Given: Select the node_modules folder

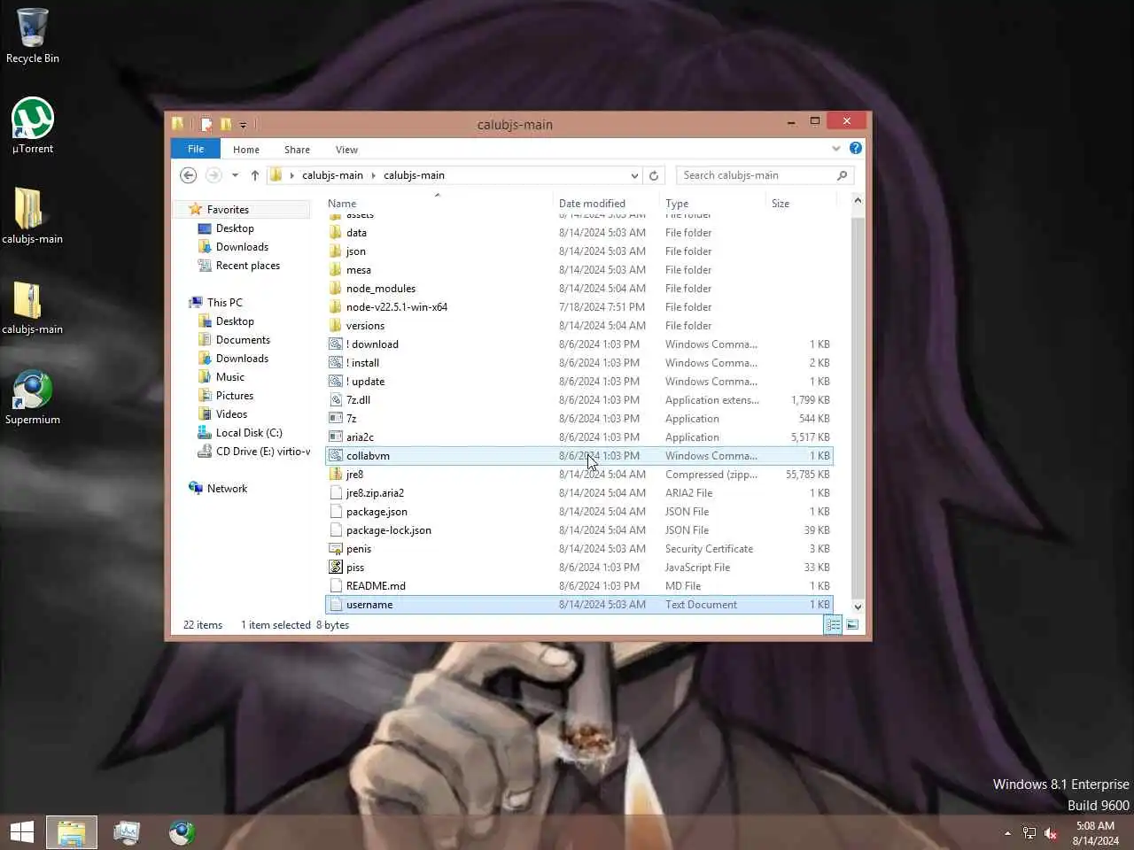Looking at the screenshot, I should click(x=579, y=289).
